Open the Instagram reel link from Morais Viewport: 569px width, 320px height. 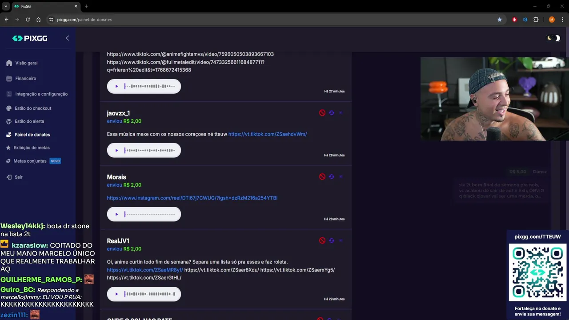(192, 198)
